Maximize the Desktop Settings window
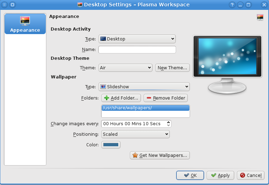The image size is (269, 185). pos(248,5)
